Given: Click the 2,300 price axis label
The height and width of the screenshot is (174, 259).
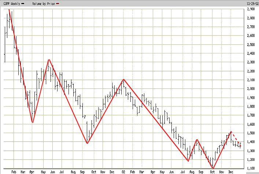Looking at the screenshot, I should pyautogui.click(x=251, y=62).
